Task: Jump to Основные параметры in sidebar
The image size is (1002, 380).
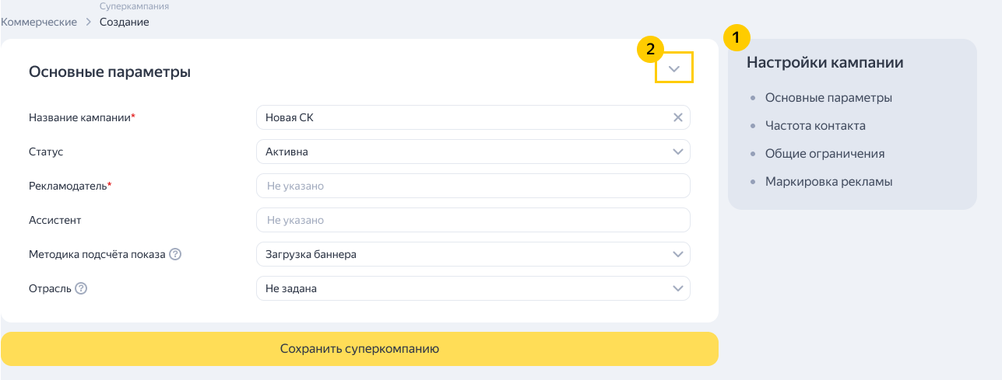Action: pos(828,98)
